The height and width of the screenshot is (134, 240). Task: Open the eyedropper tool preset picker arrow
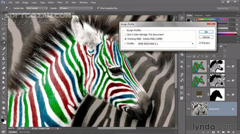tap(10, 9)
